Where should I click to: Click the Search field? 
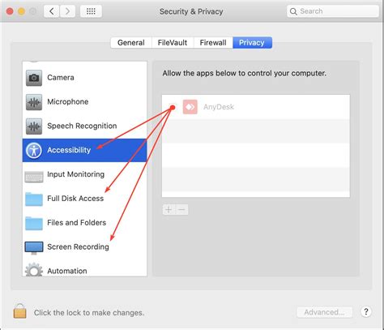(333, 11)
